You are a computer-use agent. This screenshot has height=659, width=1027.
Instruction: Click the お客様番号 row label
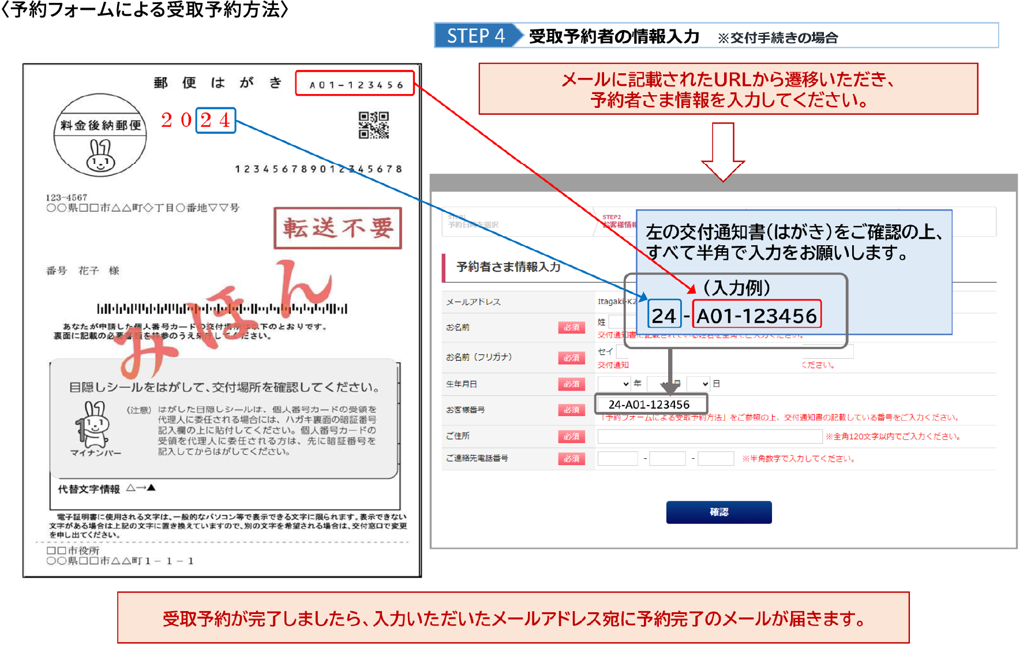click(x=465, y=410)
